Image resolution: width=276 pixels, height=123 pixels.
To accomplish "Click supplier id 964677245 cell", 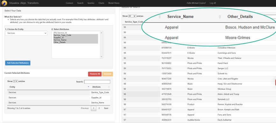I will [166, 79].
